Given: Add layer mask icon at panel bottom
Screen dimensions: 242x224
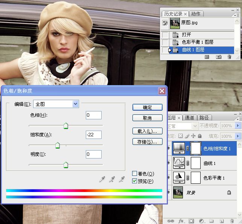Looking at the screenshot, I should pos(191,221).
